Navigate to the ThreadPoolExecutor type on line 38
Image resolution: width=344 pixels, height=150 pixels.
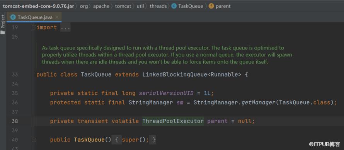coord(173,121)
